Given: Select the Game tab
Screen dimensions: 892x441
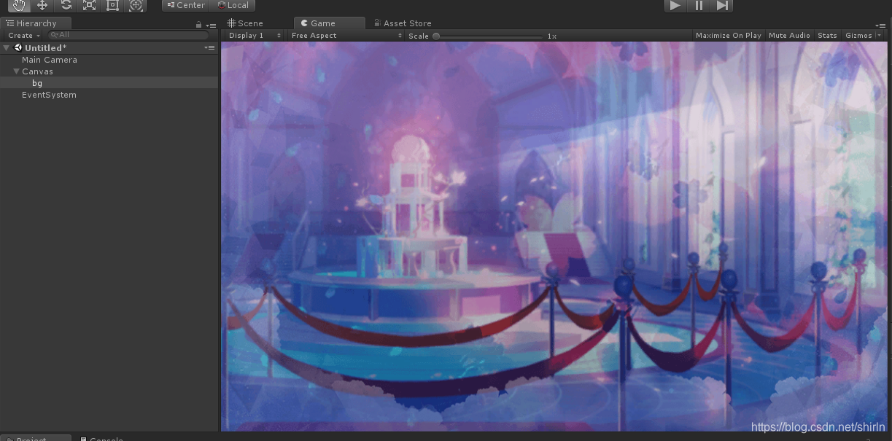Looking at the screenshot, I should click(328, 23).
